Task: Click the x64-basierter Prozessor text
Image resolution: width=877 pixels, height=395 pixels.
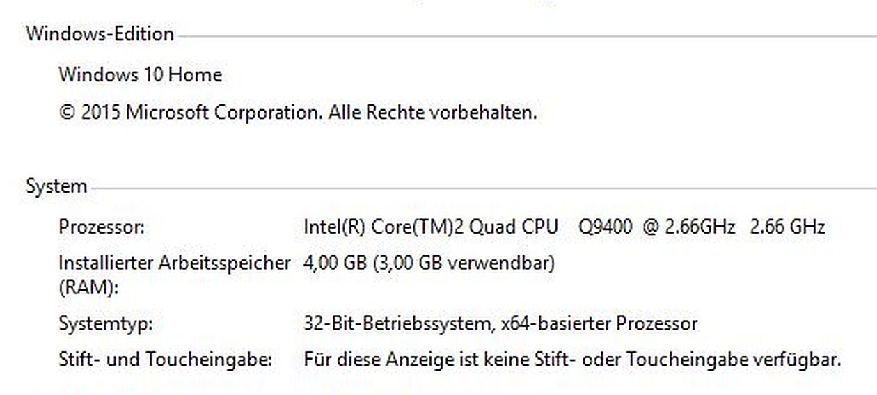Action: point(597,324)
